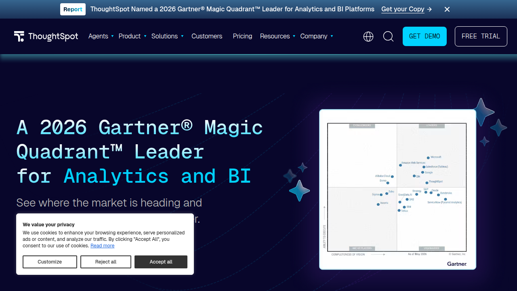
Task: Click the FREE TRIAL button
Action: click(481, 36)
